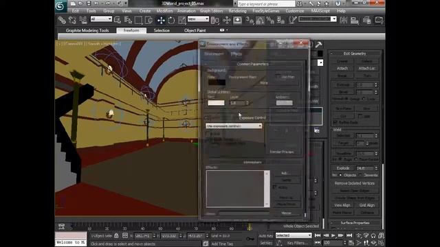The width and height of the screenshot is (440, 247).
Task: Click the 3ds Max application logo button
Action: (60, 6)
